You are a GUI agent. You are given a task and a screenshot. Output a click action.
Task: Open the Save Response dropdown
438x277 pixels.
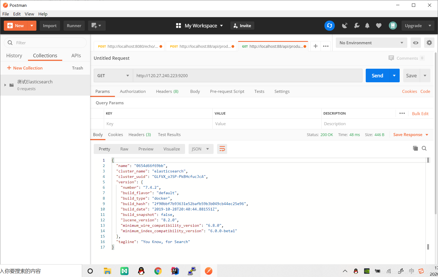[411, 135]
